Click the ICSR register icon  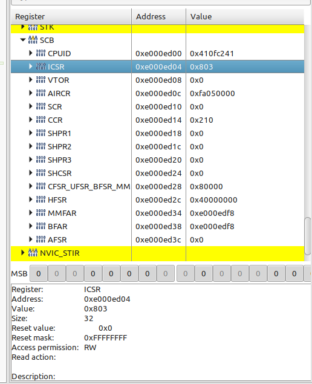[41, 67]
